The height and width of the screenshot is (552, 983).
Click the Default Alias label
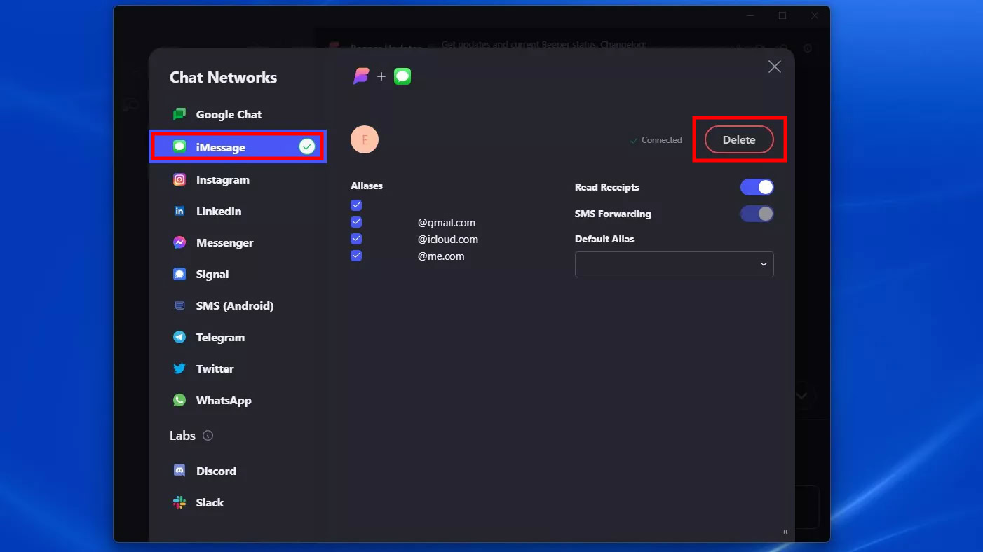click(x=604, y=239)
